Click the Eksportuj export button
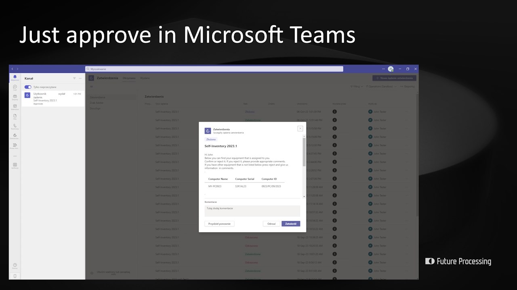The height and width of the screenshot is (290, 517). [407, 87]
